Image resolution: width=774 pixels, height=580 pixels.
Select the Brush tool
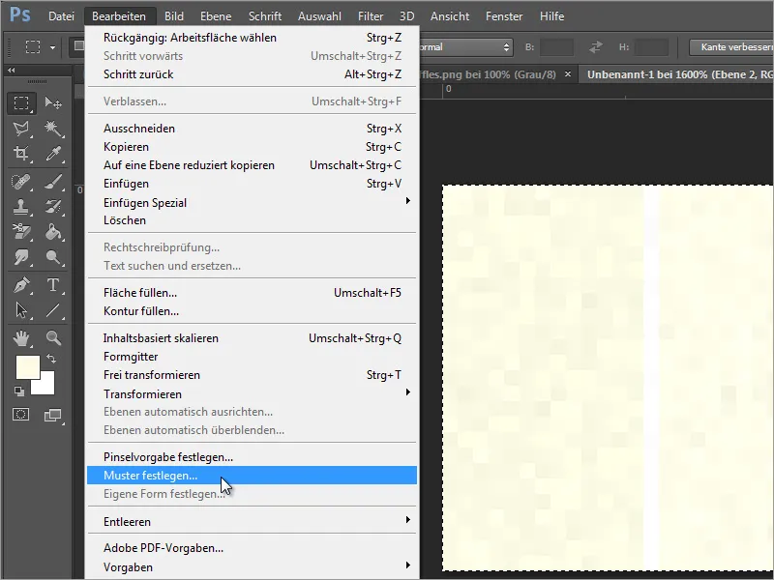tap(53, 182)
